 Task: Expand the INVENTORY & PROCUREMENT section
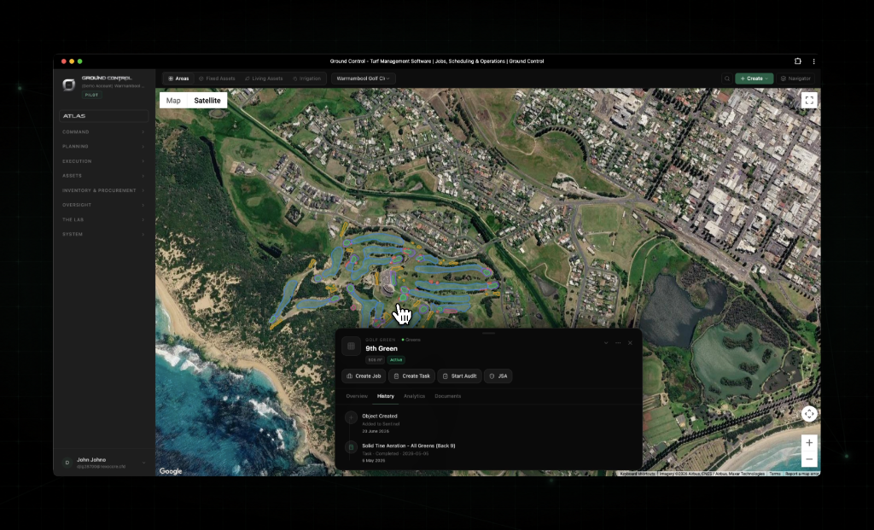(x=103, y=190)
